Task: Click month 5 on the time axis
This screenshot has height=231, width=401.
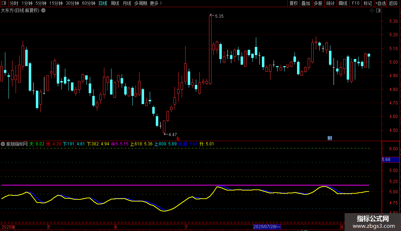Action: pyautogui.click(x=49, y=227)
